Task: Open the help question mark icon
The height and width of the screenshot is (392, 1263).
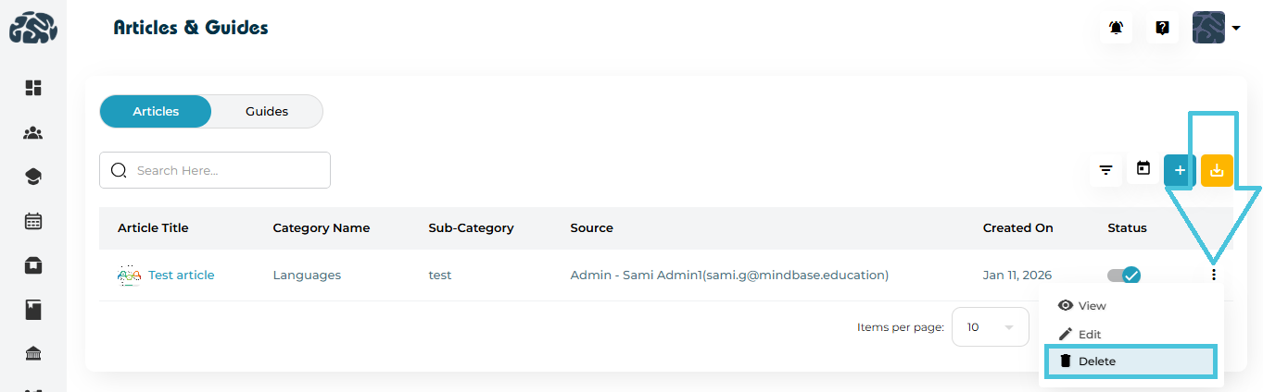Action: click(x=1162, y=28)
